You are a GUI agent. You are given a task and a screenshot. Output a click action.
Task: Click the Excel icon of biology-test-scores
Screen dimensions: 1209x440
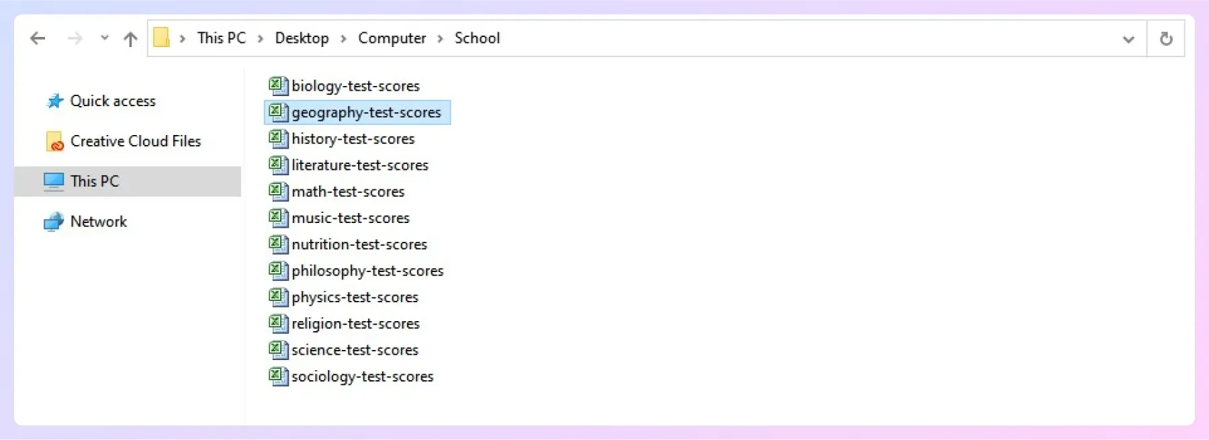(278, 85)
